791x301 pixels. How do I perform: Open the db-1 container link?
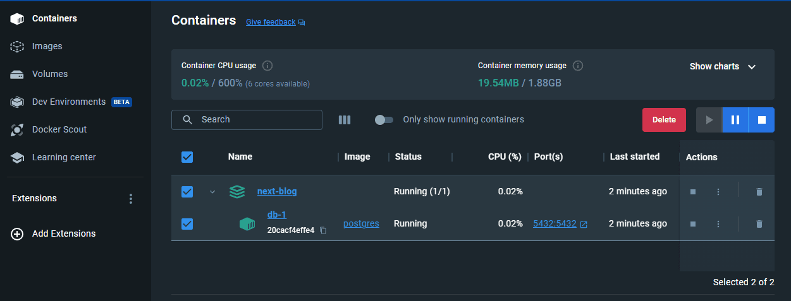point(277,215)
